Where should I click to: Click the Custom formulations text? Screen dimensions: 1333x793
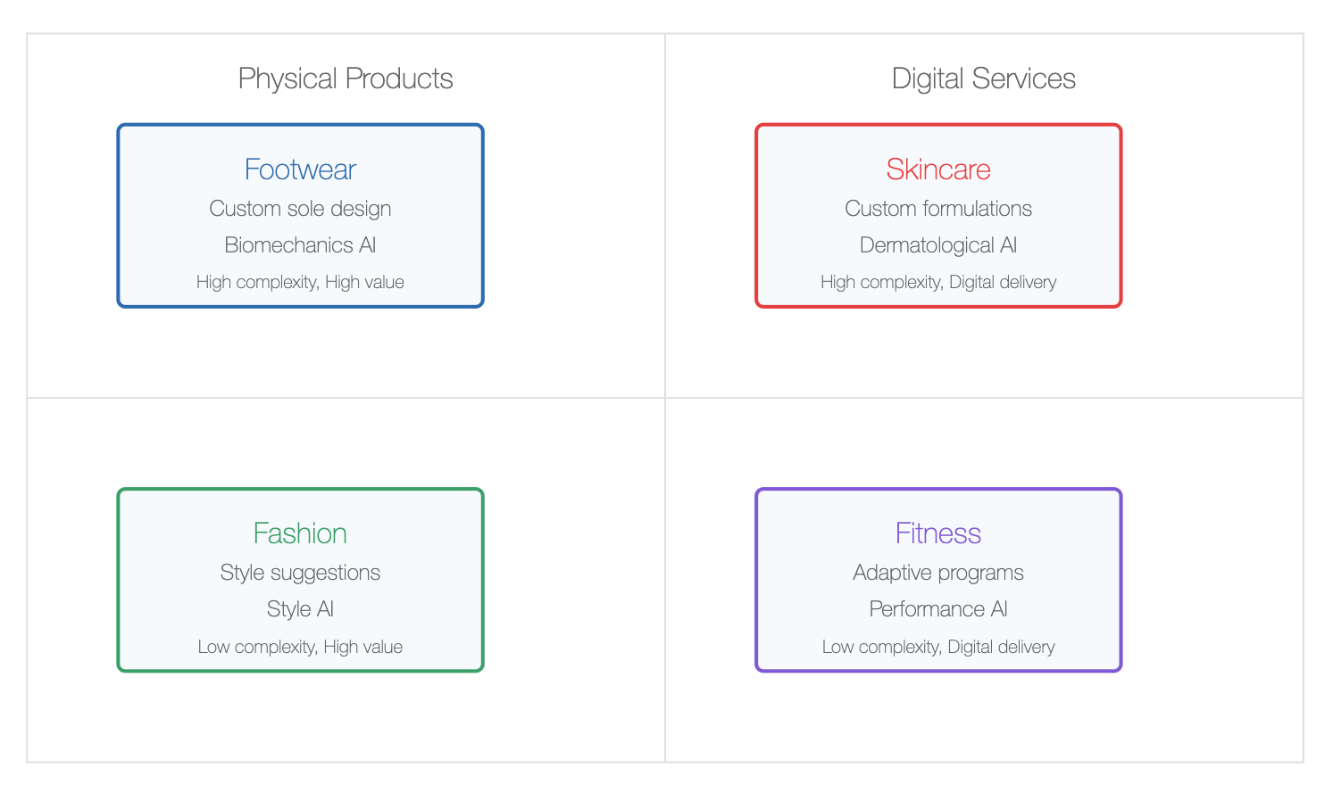(938, 209)
